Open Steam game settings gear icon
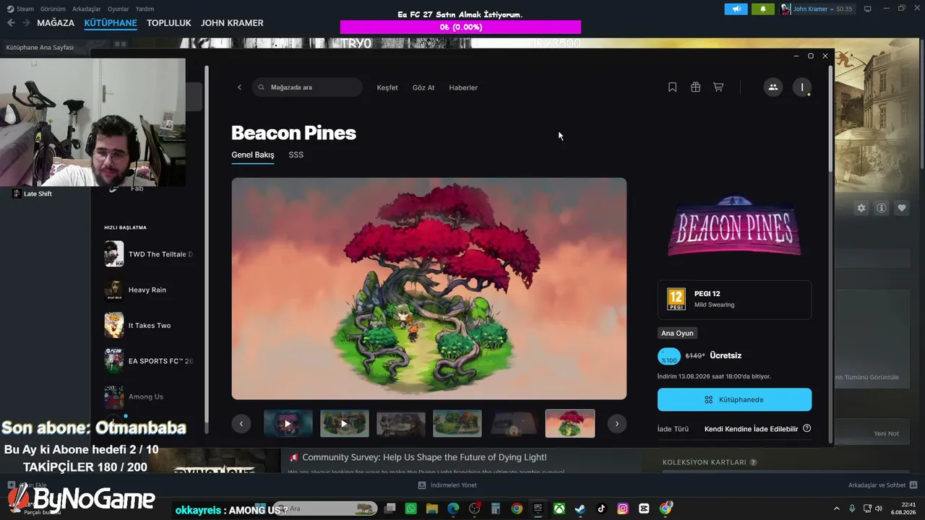The image size is (925, 520). click(x=861, y=208)
